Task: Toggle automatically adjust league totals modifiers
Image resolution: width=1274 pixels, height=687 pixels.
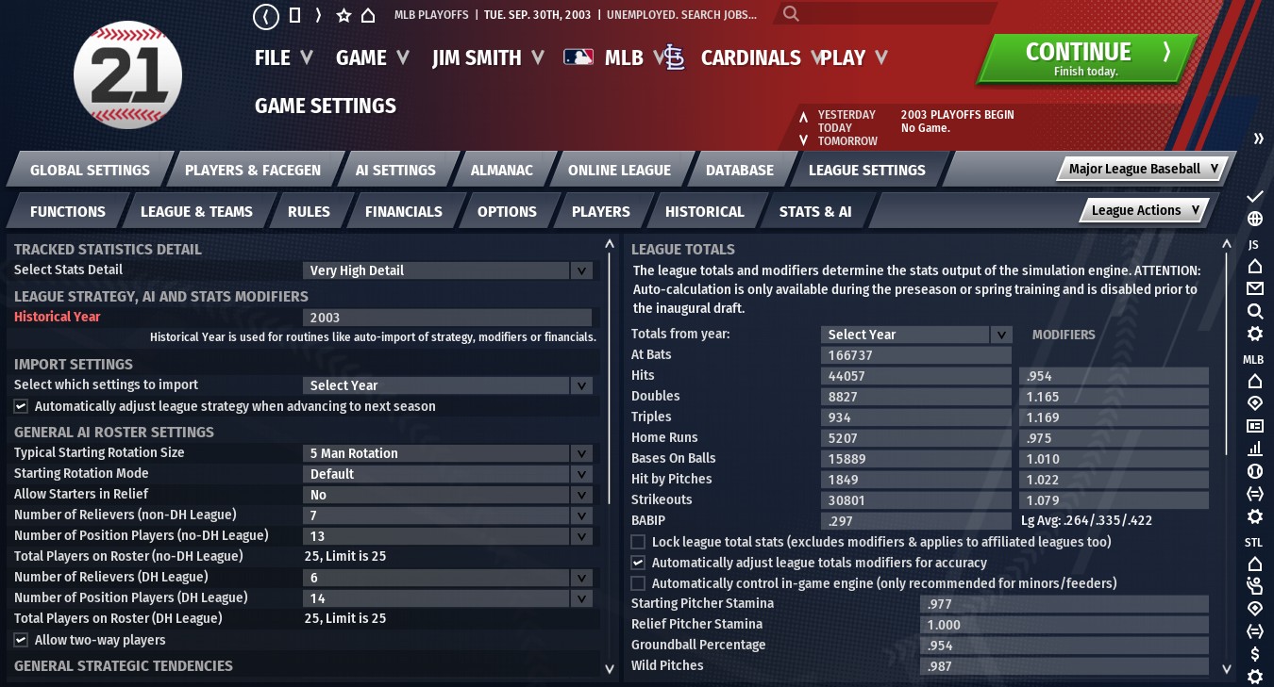Action: pyautogui.click(x=638, y=563)
